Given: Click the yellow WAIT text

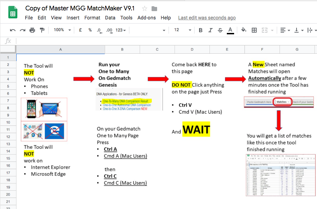Looking at the screenshot, I should click(x=196, y=129).
